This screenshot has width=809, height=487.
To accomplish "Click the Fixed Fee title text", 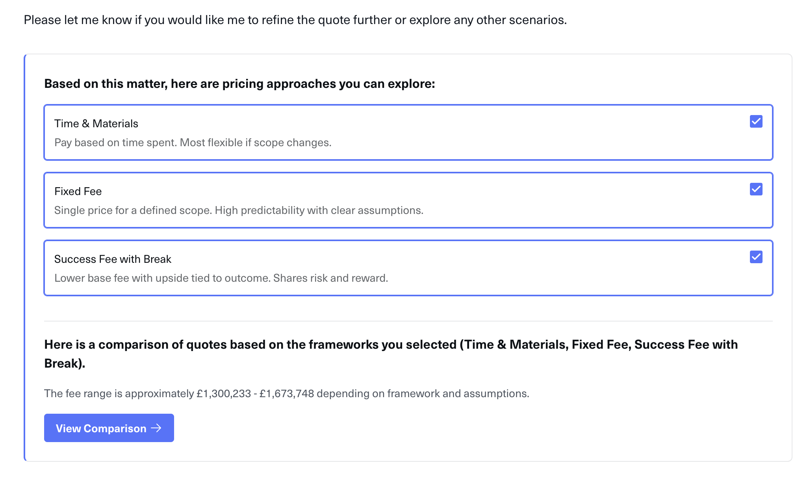I will [x=78, y=191].
